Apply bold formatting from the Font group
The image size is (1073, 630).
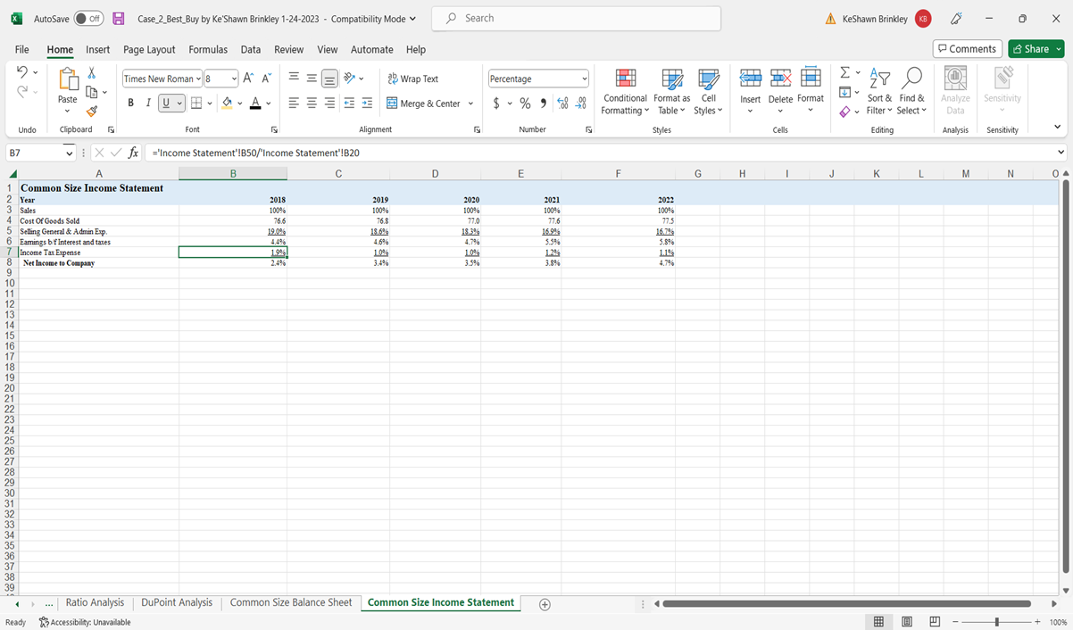130,103
